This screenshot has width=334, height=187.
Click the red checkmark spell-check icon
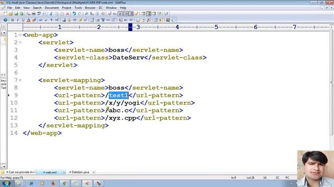(x=137, y=14)
